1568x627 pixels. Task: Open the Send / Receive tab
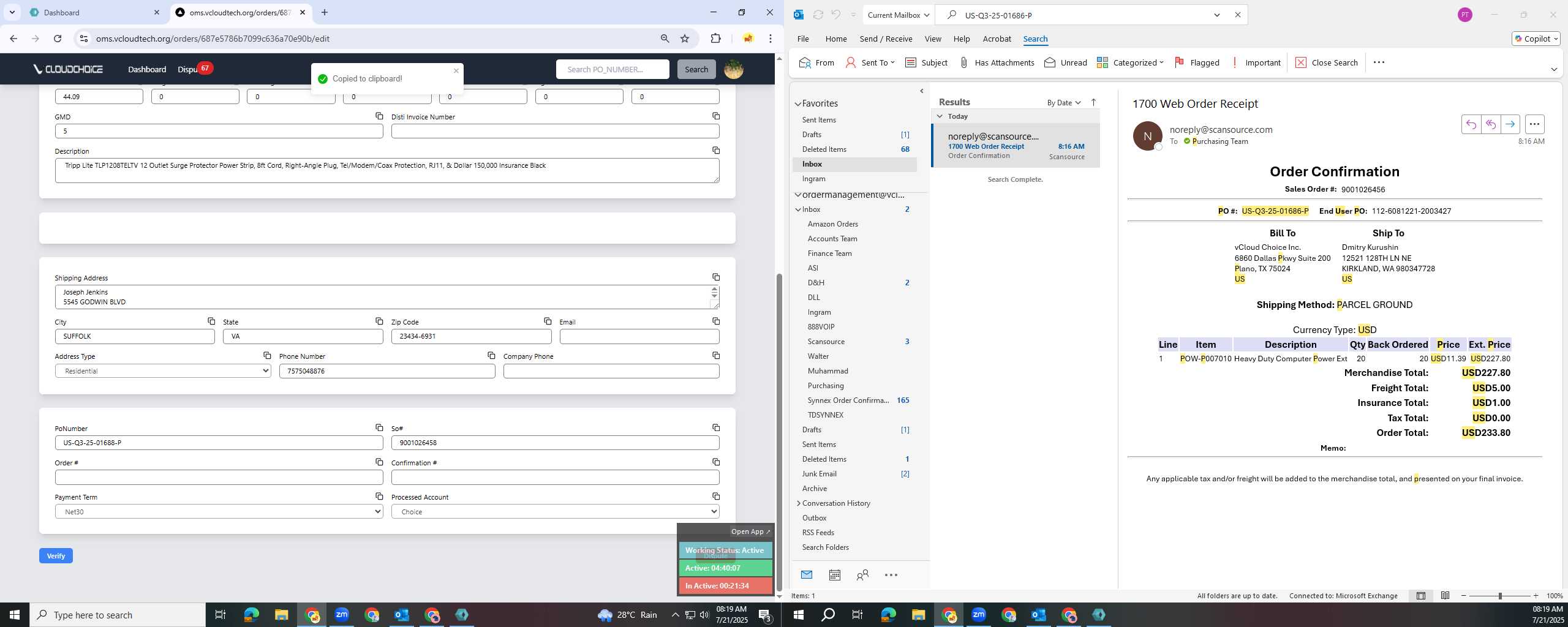(x=886, y=39)
